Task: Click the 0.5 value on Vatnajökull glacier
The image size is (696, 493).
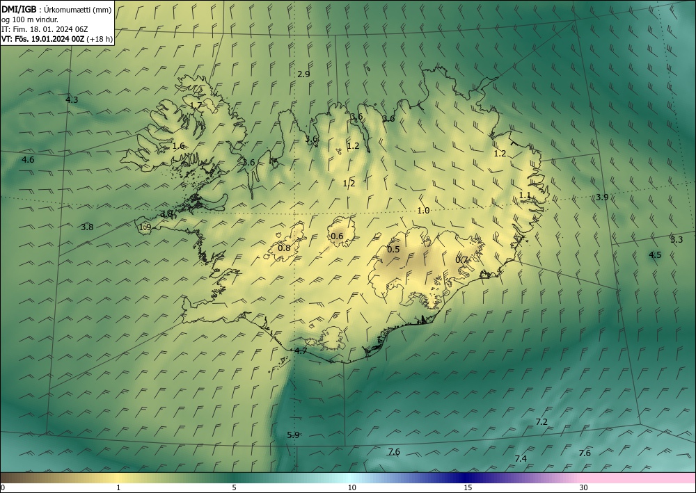Action: 393,249
